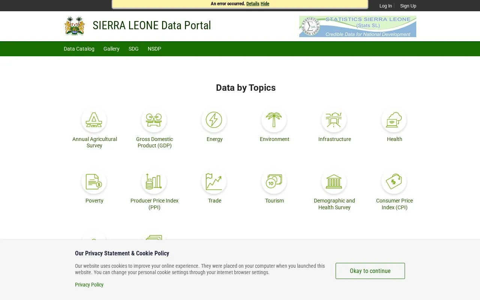The height and width of the screenshot is (300, 480).
Task: Open the Producer Price Index chart icon
Action: click(154, 181)
